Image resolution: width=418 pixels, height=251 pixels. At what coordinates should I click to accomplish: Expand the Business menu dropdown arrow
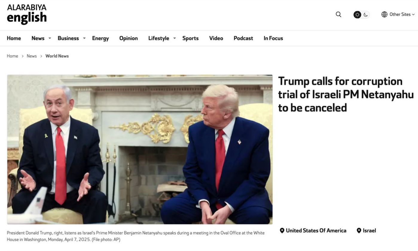84,38
